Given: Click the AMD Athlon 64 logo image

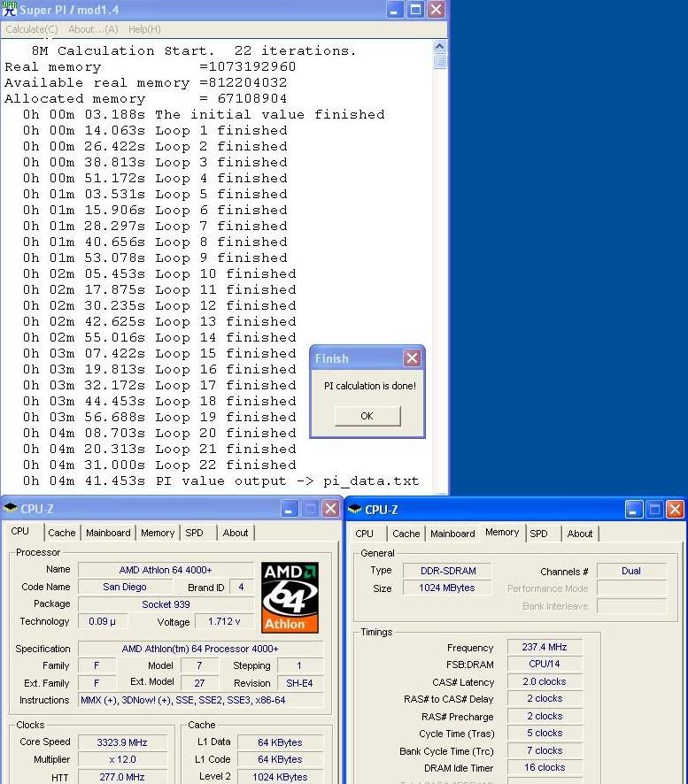Looking at the screenshot, I should point(290,597).
